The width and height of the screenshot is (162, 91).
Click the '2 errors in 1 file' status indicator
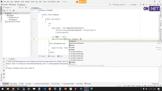151,86
